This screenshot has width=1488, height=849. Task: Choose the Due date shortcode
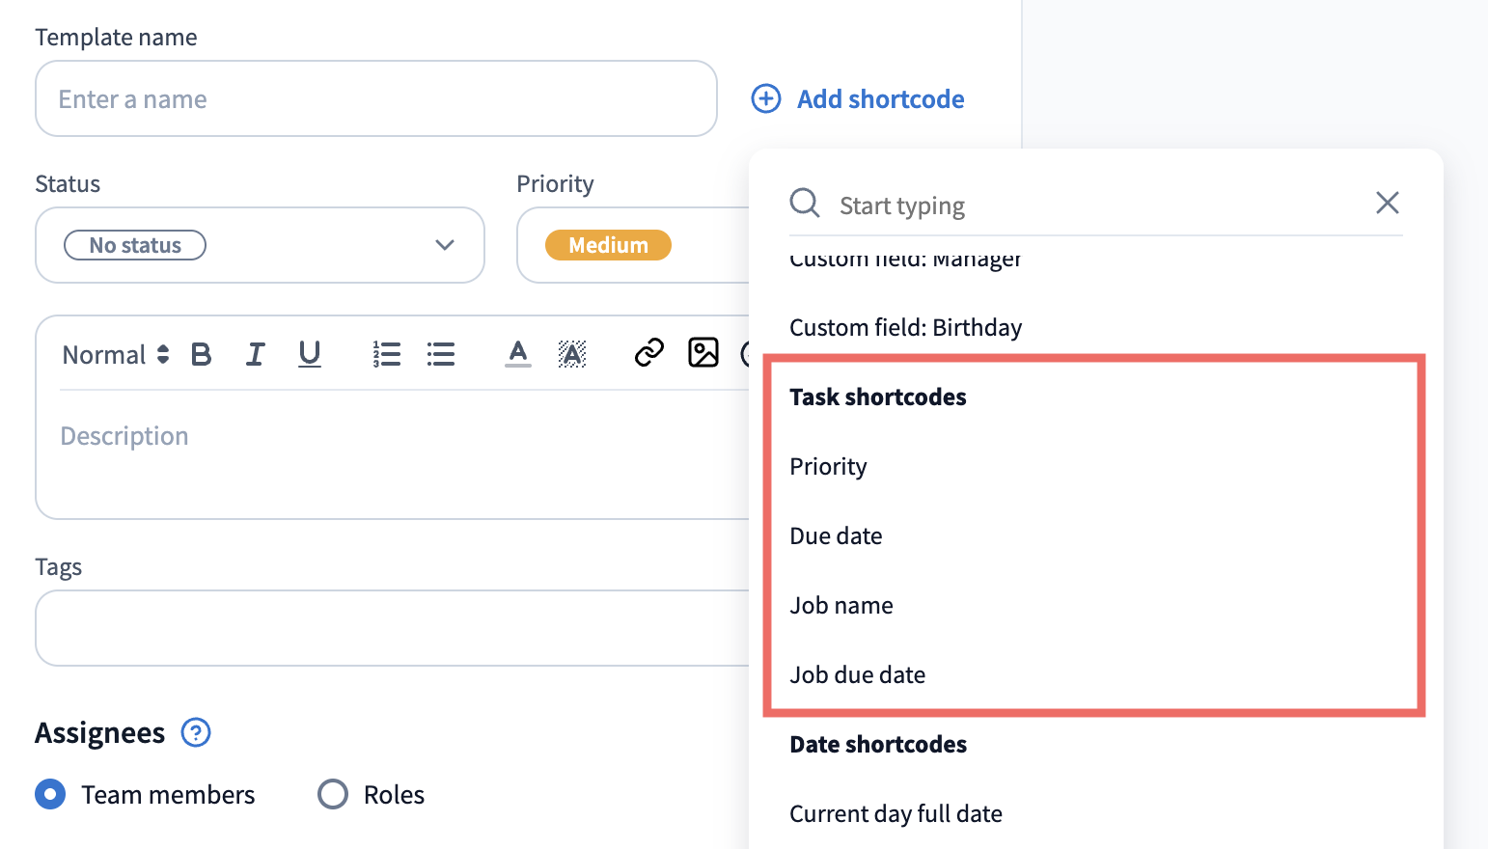pos(836,535)
